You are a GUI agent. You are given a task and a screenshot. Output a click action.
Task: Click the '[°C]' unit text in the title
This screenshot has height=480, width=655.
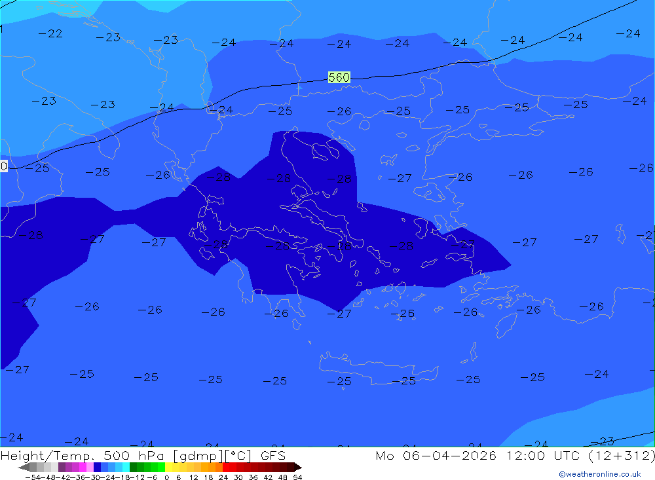tap(238, 456)
